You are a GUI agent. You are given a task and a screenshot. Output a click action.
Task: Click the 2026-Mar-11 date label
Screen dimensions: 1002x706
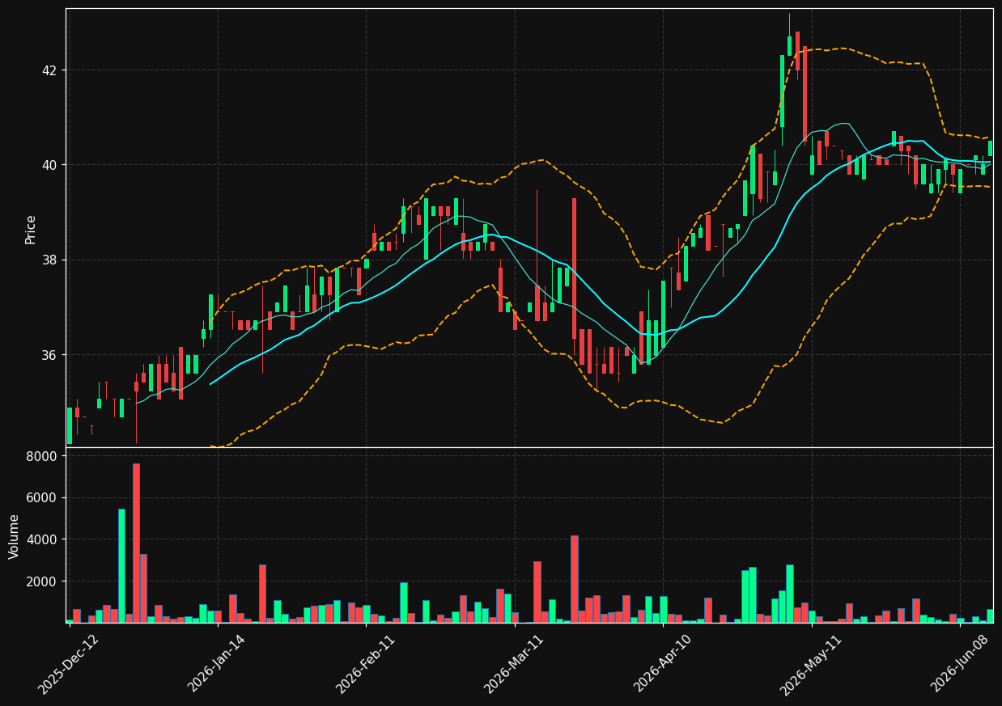[513, 663]
